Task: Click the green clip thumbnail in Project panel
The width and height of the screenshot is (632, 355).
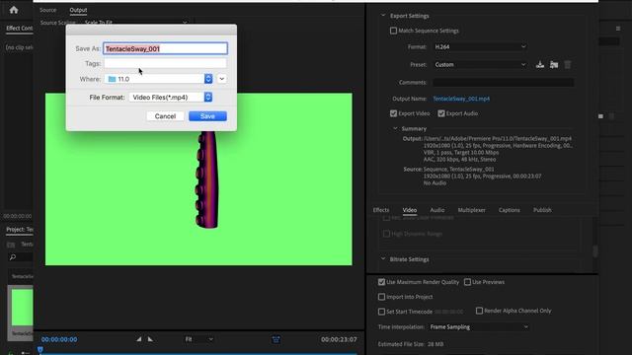Action: 22,307
